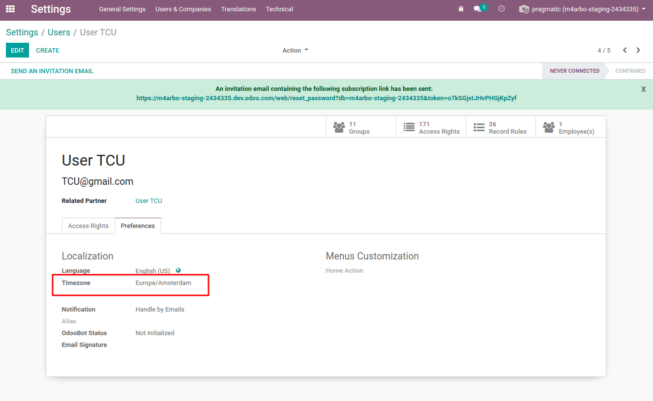Click the 4 / 5 pager counter

tap(604, 51)
